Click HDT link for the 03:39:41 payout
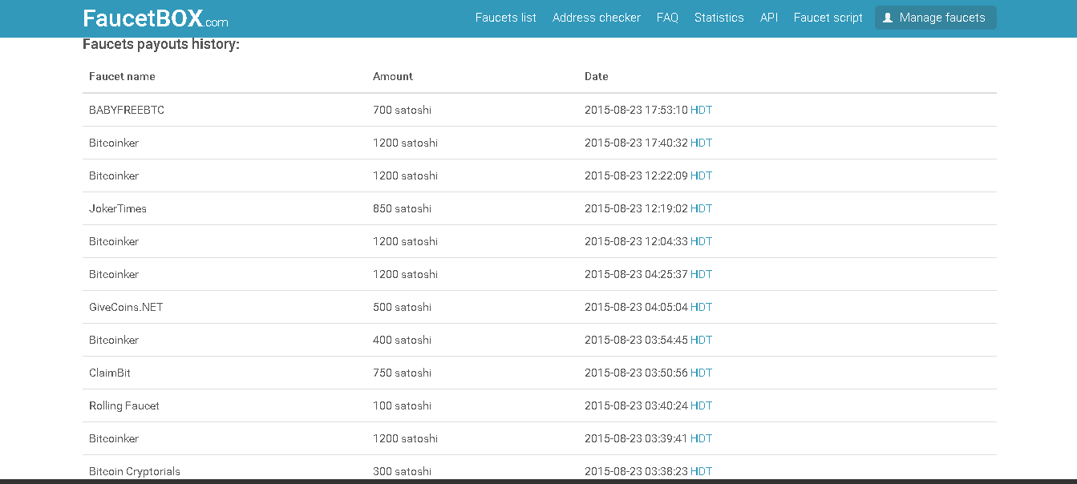Image resolution: width=1077 pixels, height=484 pixels. pos(701,438)
